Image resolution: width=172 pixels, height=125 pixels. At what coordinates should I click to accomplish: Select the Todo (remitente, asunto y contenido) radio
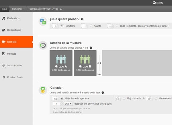tap(117, 26)
